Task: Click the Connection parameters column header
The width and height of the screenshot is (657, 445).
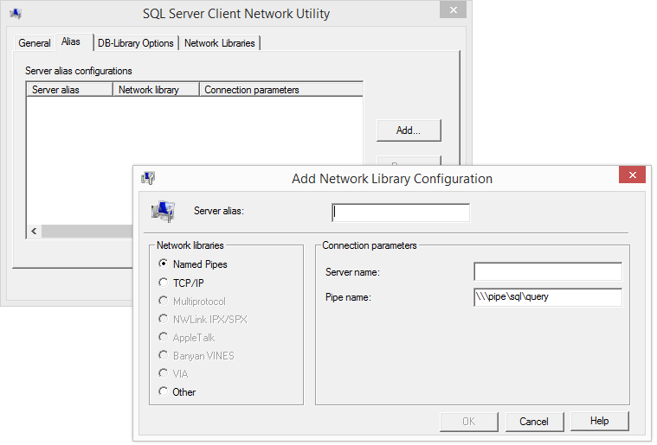Action: pyautogui.click(x=281, y=90)
